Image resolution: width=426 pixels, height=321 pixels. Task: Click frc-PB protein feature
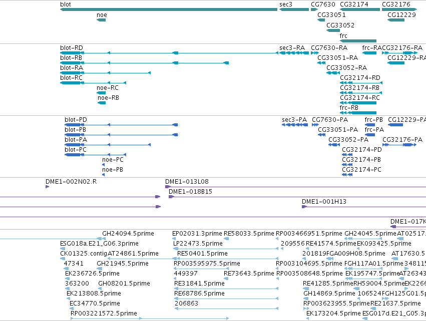pos(370,125)
